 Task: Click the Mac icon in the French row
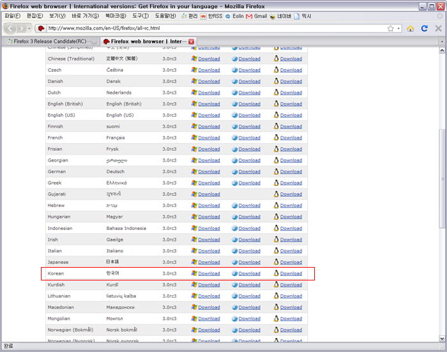coord(234,138)
